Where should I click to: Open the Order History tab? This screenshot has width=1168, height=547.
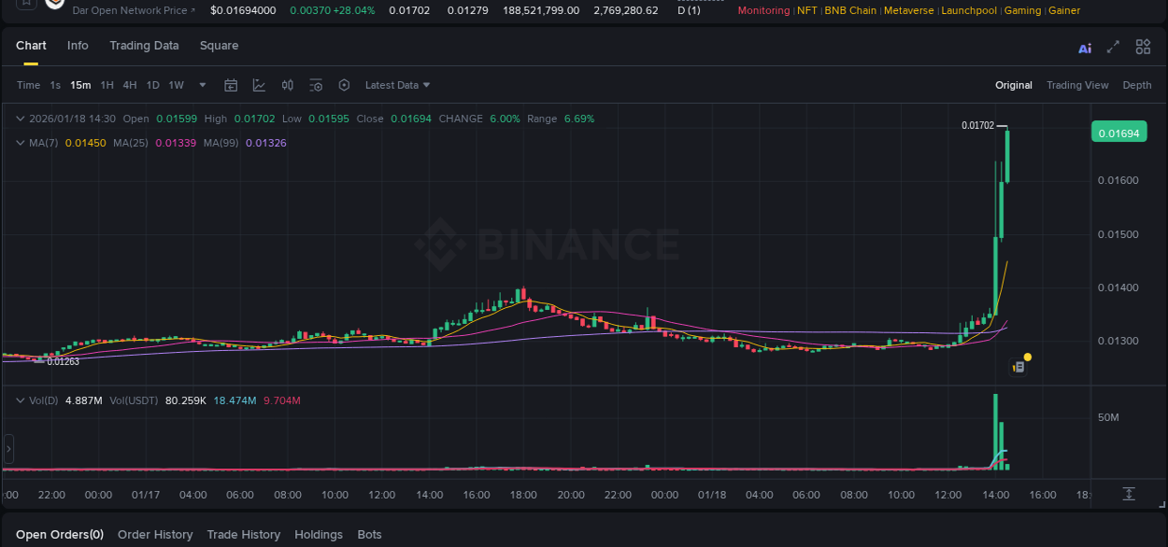pyautogui.click(x=155, y=534)
